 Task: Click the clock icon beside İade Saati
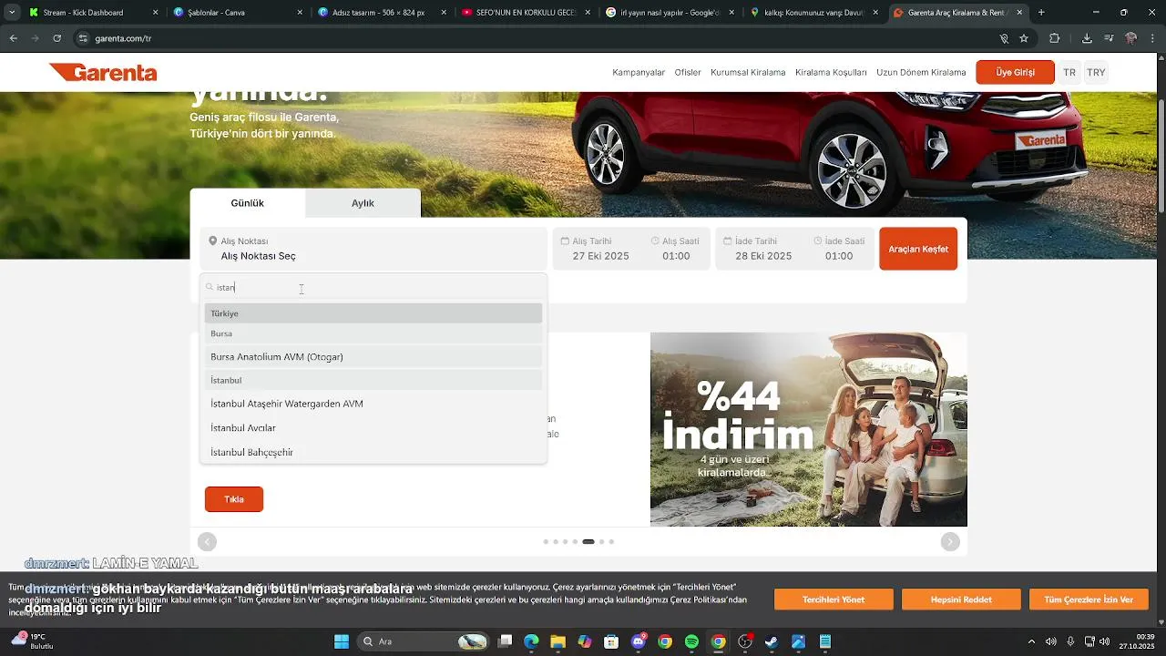tap(817, 241)
